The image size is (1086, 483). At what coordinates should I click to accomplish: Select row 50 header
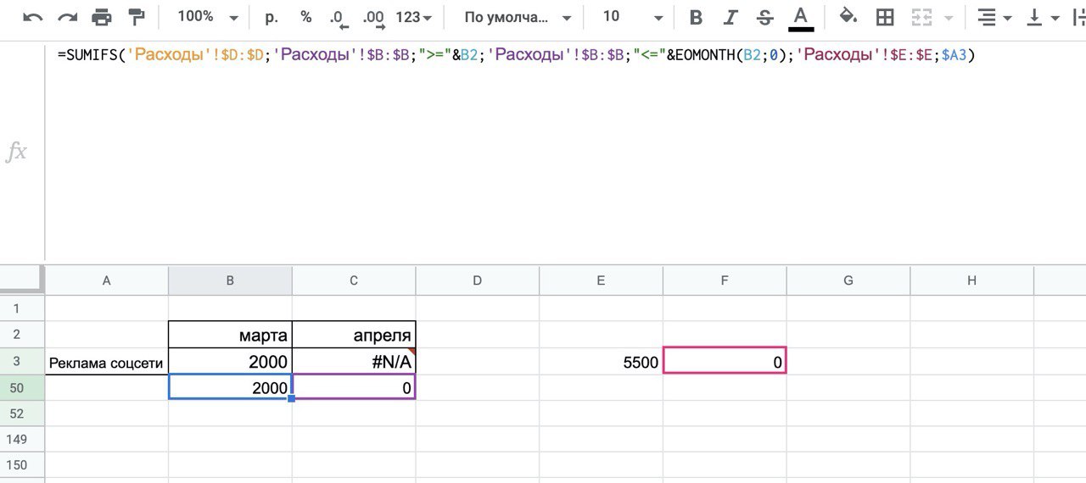click(22, 388)
